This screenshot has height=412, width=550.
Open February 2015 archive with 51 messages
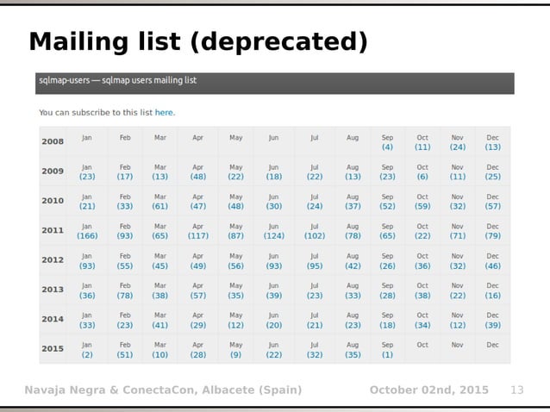tap(125, 355)
